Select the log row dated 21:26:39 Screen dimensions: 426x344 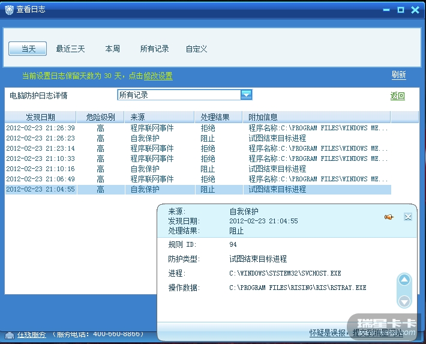click(x=198, y=128)
